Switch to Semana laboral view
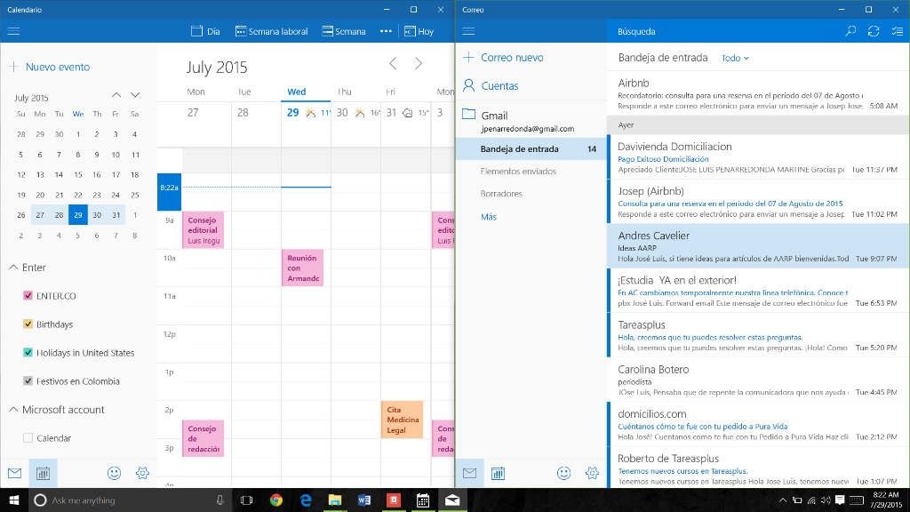This screenshot has width=910, height=512. coord(271,31)
